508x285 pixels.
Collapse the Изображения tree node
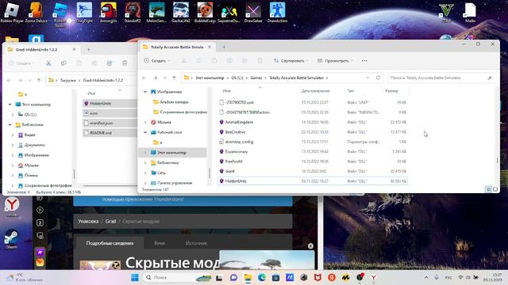[x=145, y=92]
